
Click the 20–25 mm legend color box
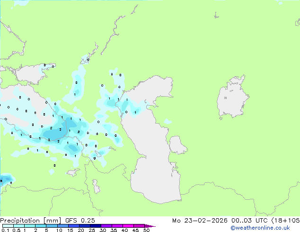pos(84,226)
